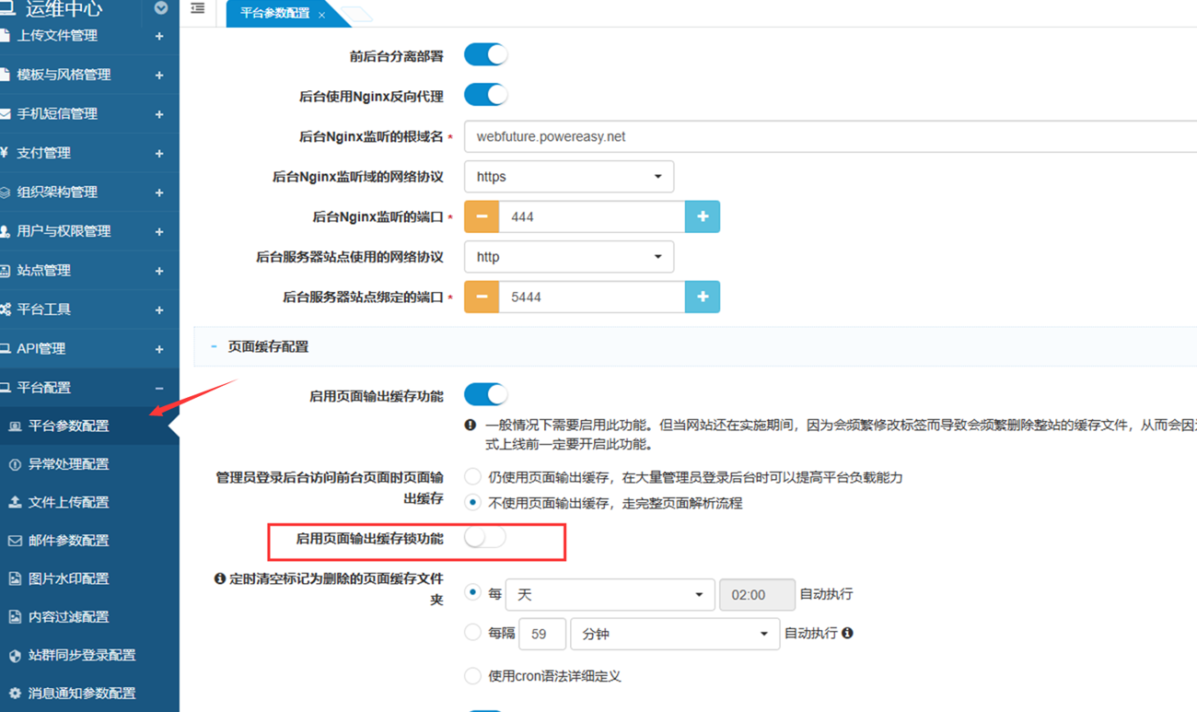Click the sidebar collapse icon beside the tabs

[x=197, y=9]
